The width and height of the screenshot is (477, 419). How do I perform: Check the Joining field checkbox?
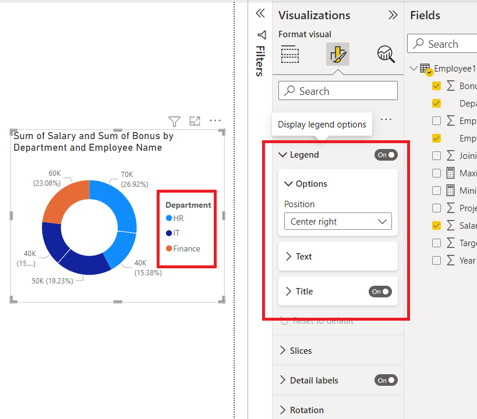coord(436,155)
